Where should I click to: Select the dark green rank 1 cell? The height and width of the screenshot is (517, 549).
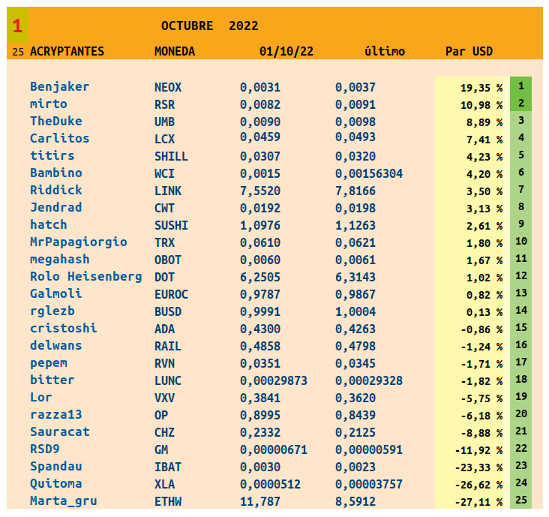[x=520, y=86]
